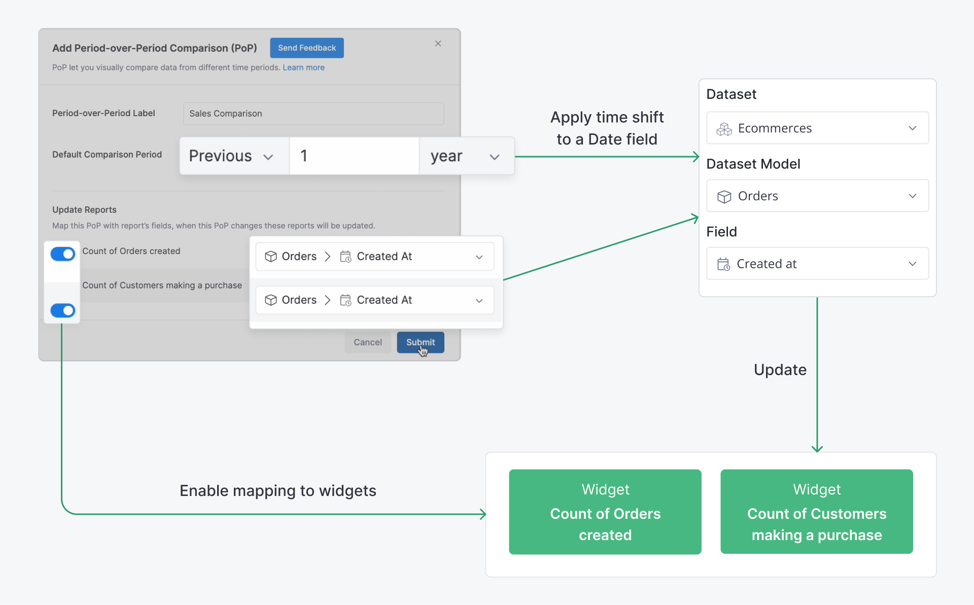
Task: Click the dataset cubes icon next to Ecommerces
Action: point(724,129)
